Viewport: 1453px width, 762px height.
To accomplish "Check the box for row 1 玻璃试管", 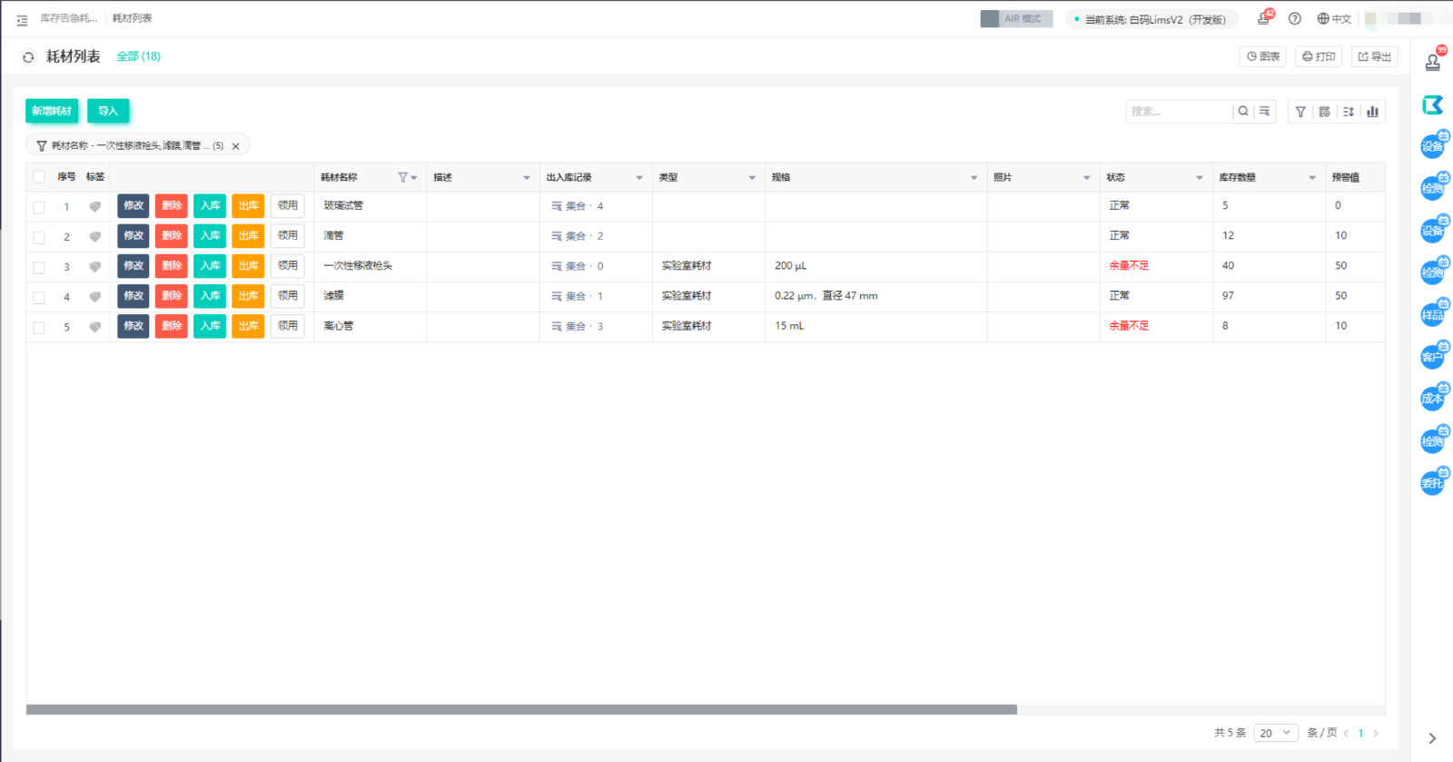I will pos(39,207).
